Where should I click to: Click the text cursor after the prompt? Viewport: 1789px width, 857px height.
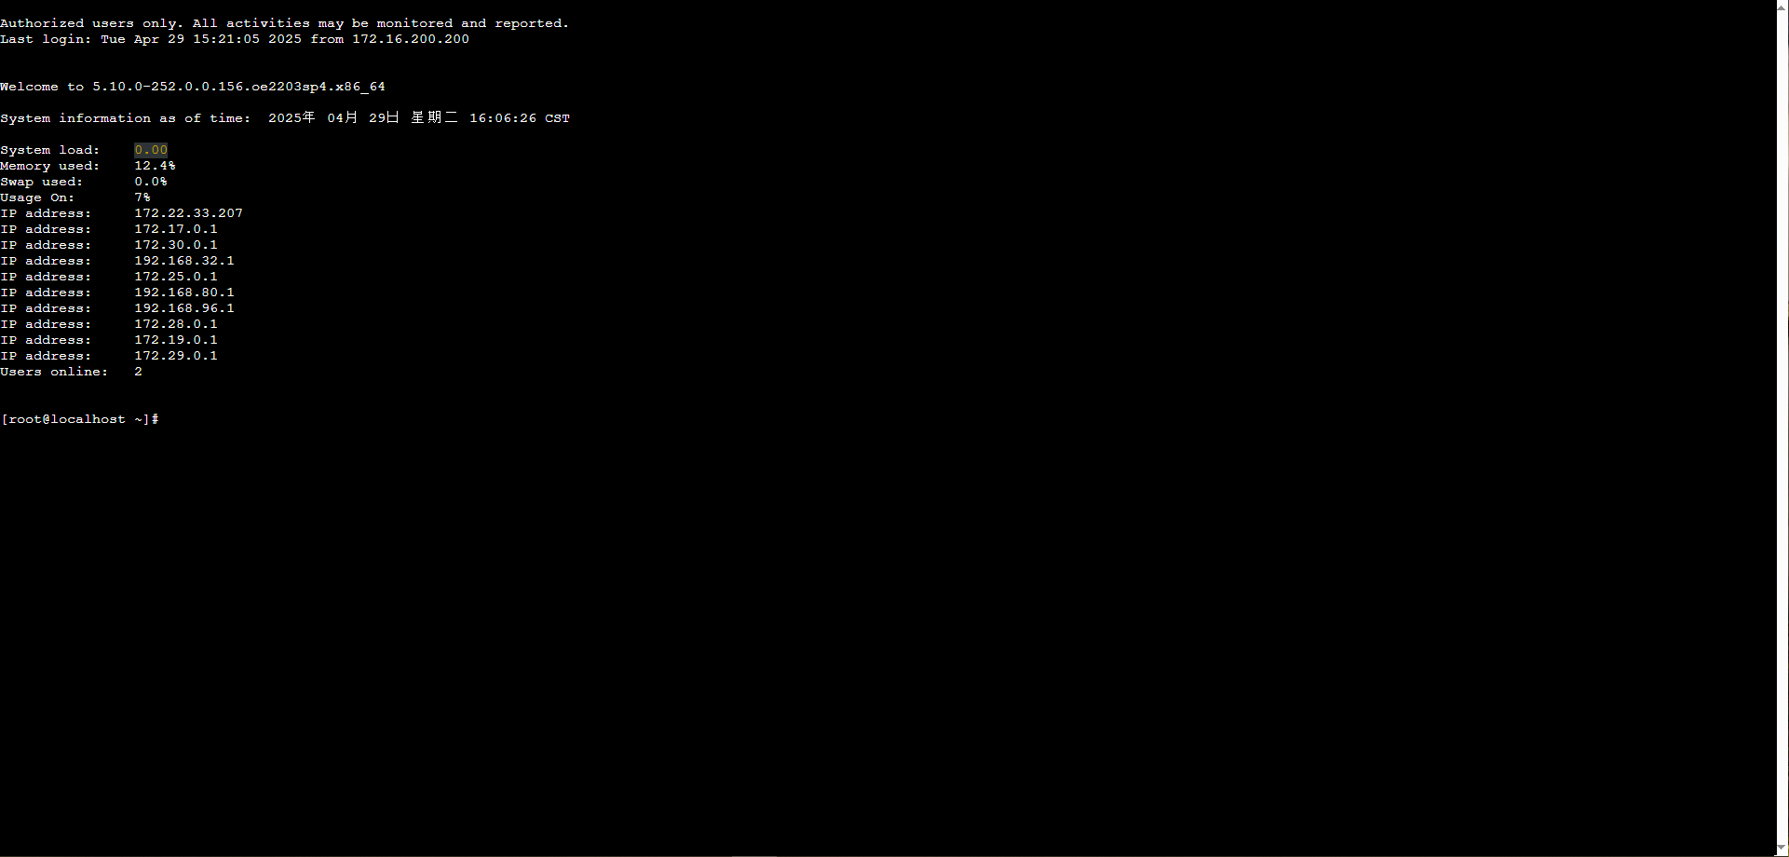(156, 418)
